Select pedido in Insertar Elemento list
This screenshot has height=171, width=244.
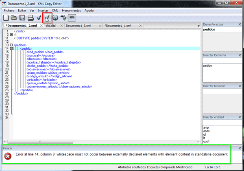[x=207, y=66]
